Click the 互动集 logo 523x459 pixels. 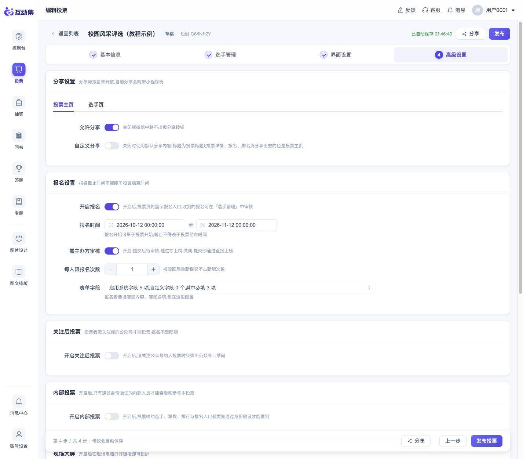point(19,12)
